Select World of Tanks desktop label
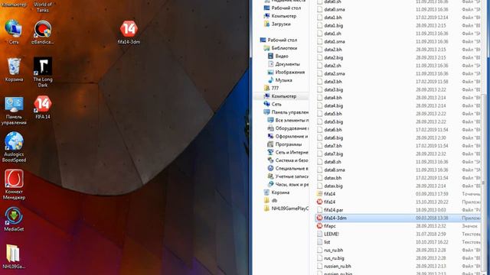The width and height of the screenshot is (490, 275). point(43,7)
